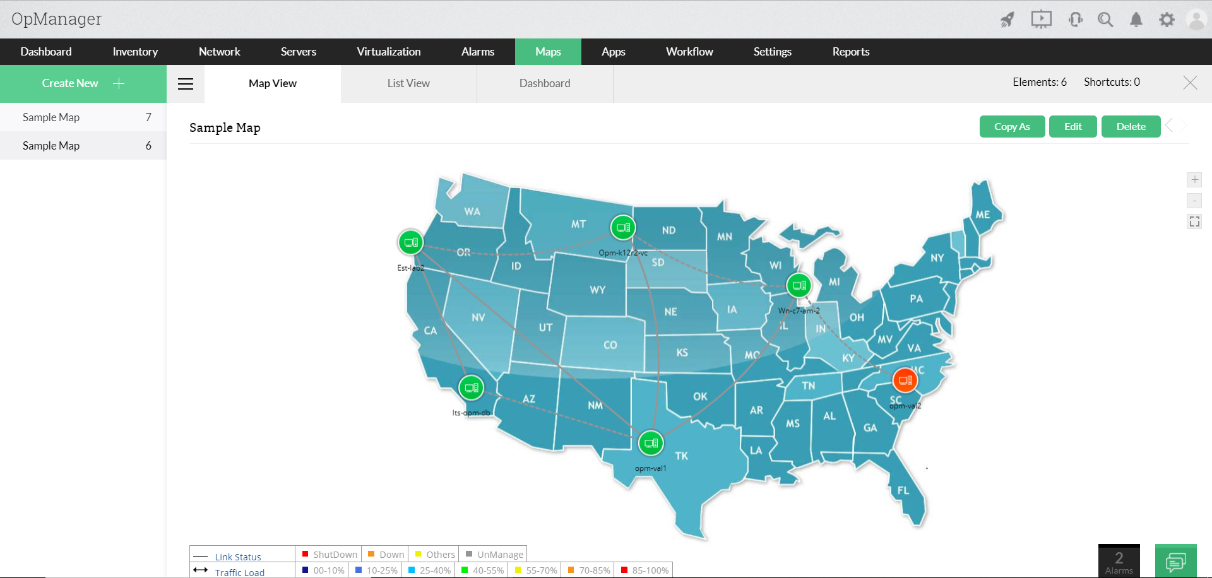Viewport: 1212px width, 578px height.
Task: Open the Dashboard menu
Action: tap(46, 52)
